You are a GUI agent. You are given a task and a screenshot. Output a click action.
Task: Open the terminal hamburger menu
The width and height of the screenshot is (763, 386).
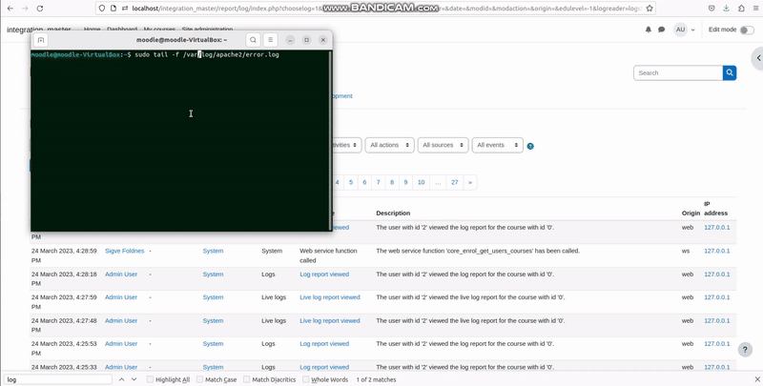point(270,40)
